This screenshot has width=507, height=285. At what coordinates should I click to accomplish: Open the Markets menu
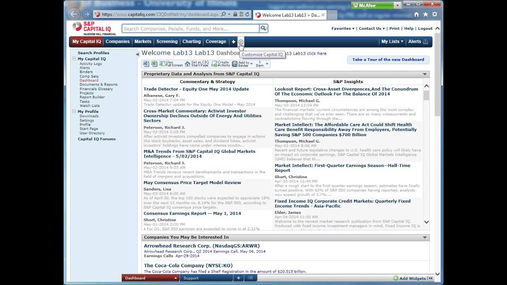click(143, 42)
